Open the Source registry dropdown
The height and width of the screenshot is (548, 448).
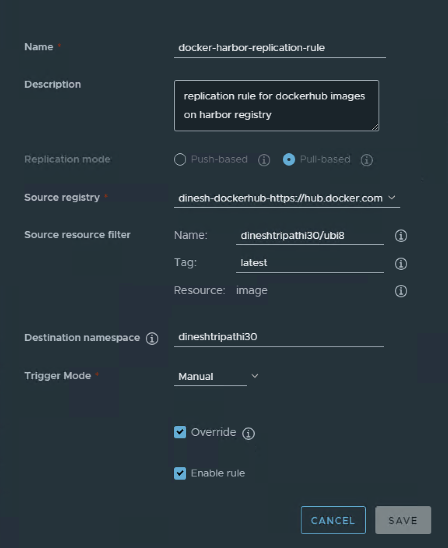pyautogui.click(x=287, y=198)
